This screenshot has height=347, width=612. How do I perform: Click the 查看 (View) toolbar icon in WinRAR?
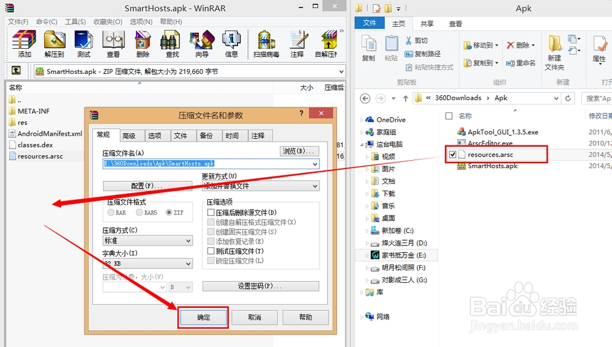pyautogui.click(x=113, y=43)
